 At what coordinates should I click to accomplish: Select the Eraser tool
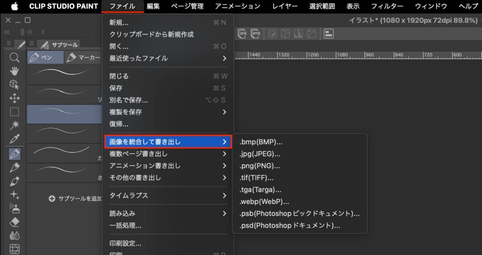coord(15,222)
